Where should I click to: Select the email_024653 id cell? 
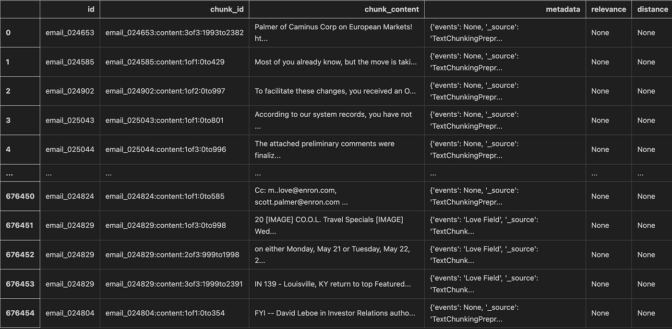point(70,33)
